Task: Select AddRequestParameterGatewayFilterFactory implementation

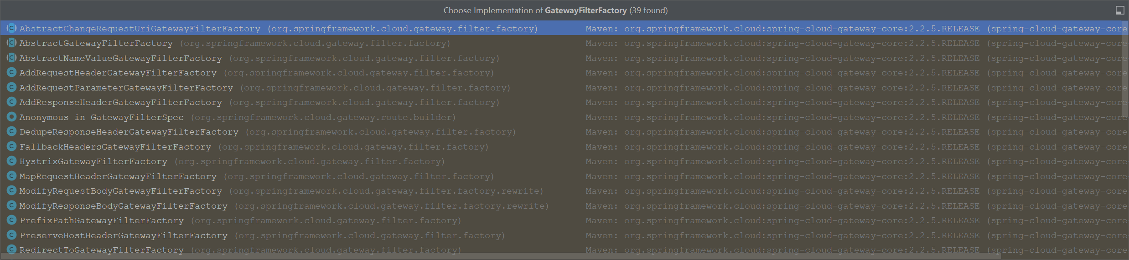Action: [562, 88]
